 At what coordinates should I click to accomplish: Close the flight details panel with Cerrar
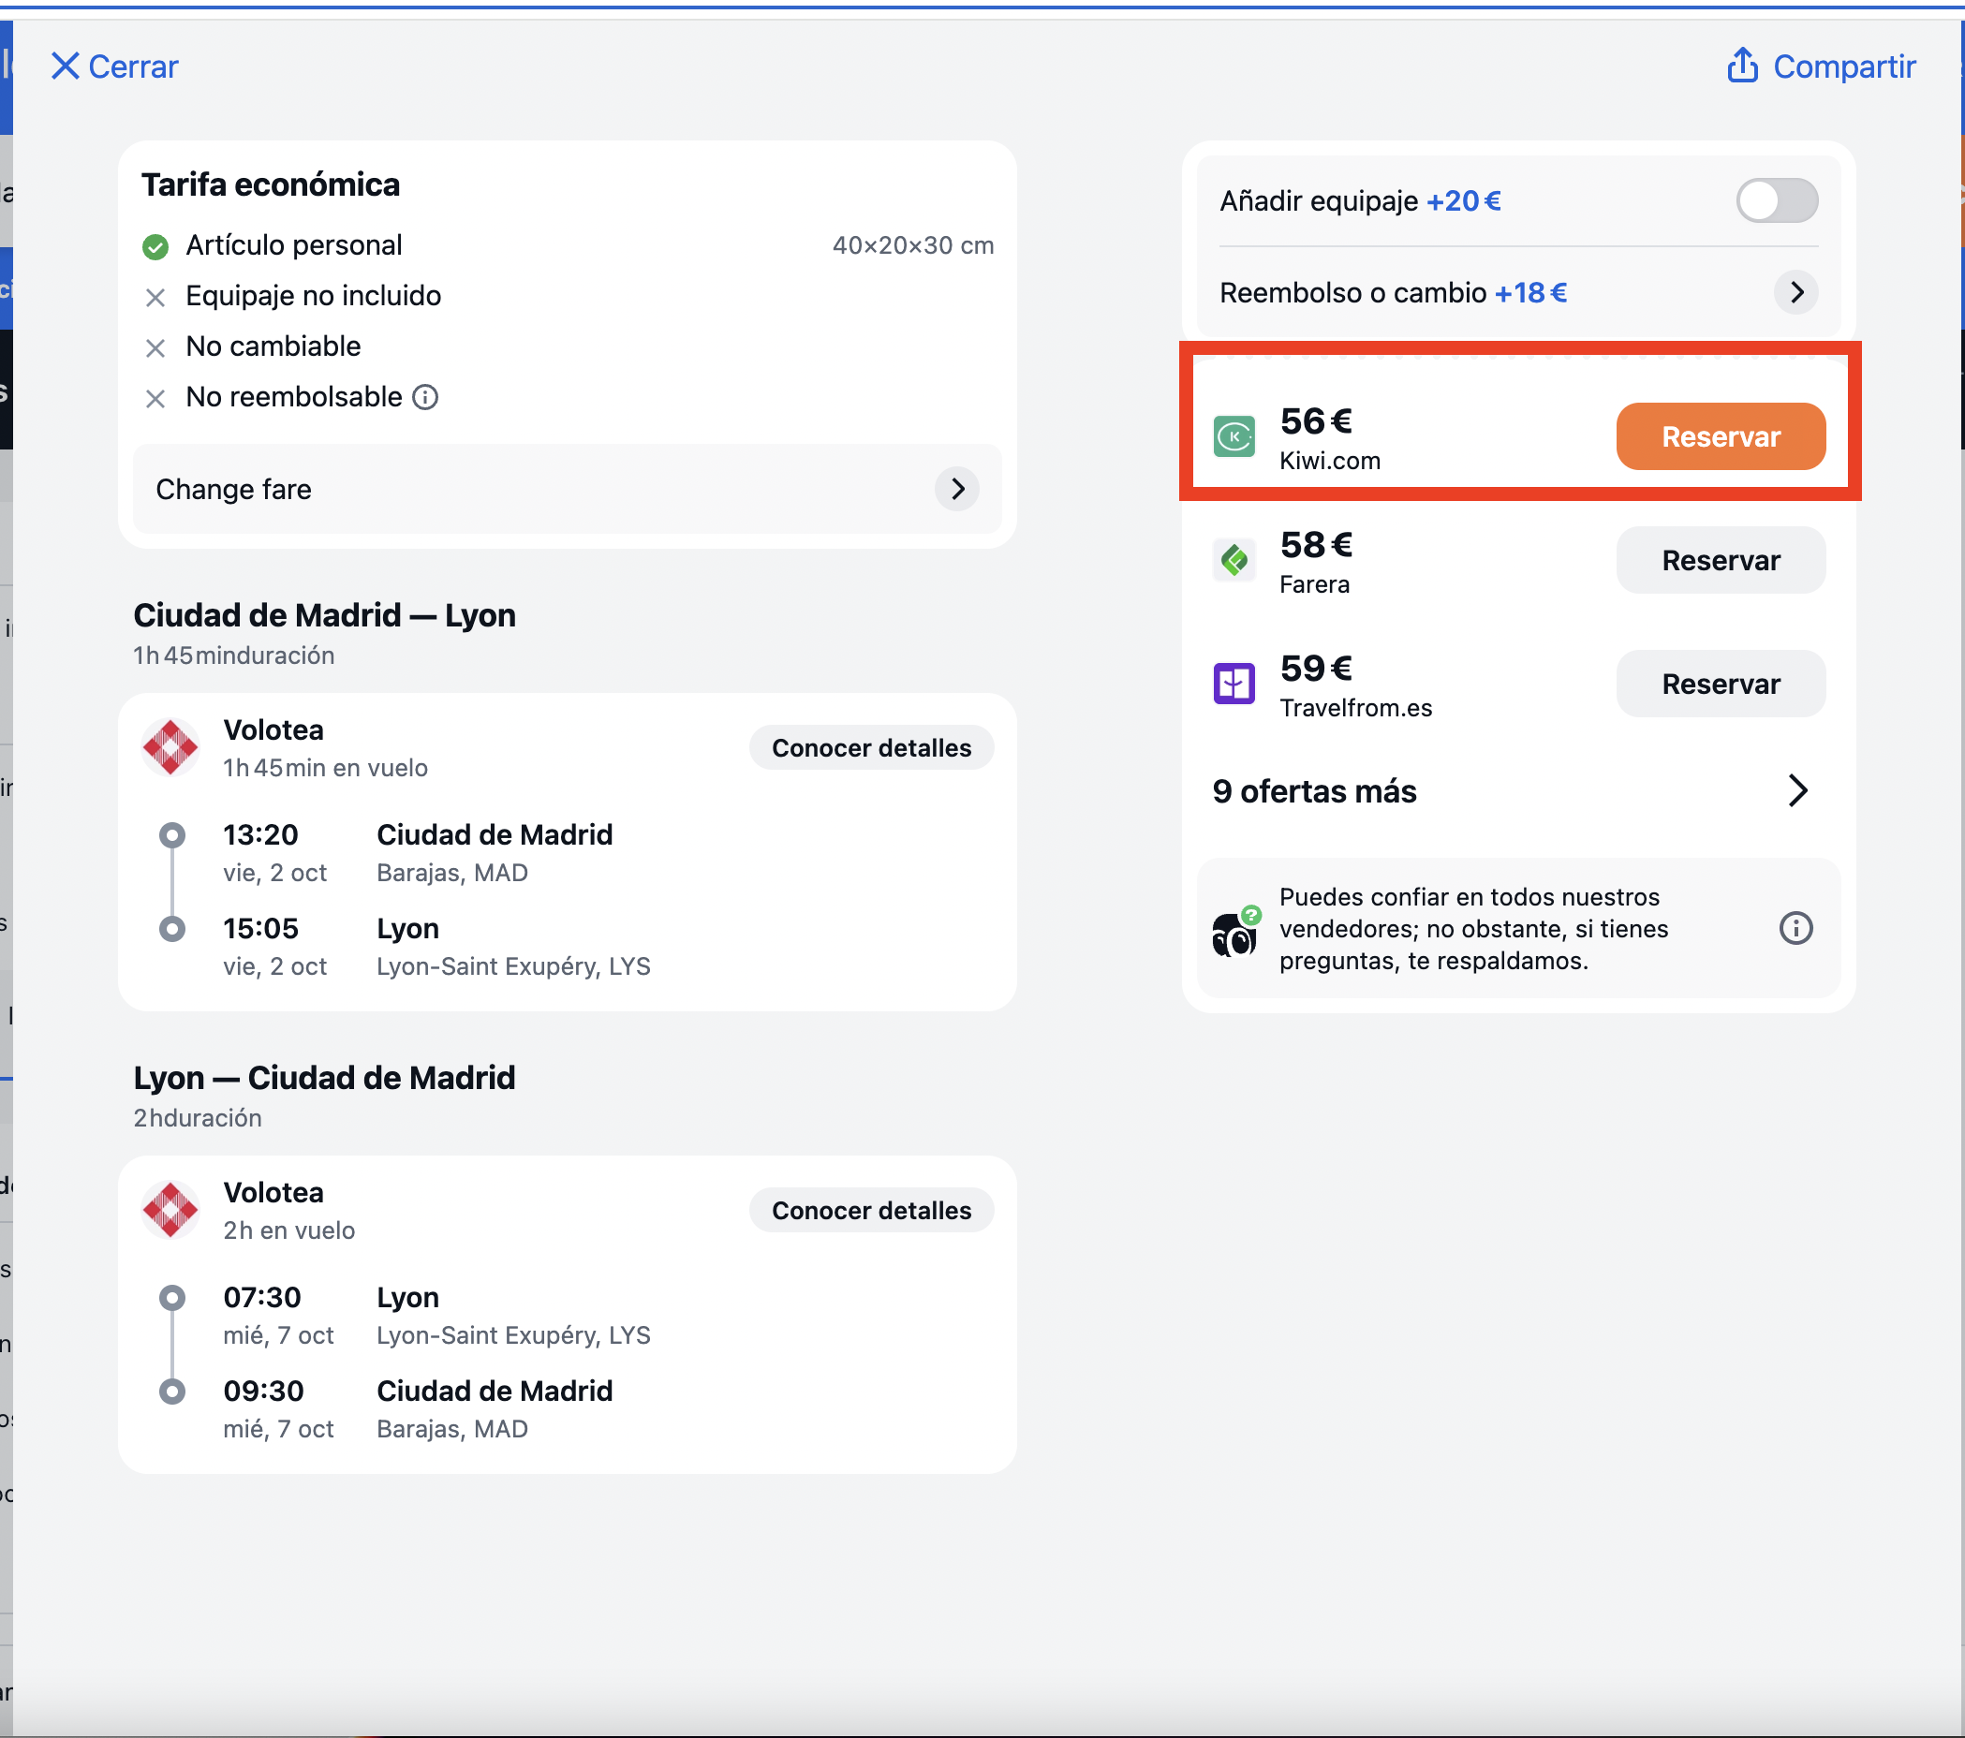click(x=114, y=66)
